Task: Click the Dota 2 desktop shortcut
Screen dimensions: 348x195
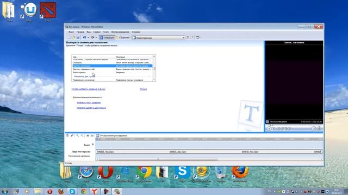Action: coord(48,12)
